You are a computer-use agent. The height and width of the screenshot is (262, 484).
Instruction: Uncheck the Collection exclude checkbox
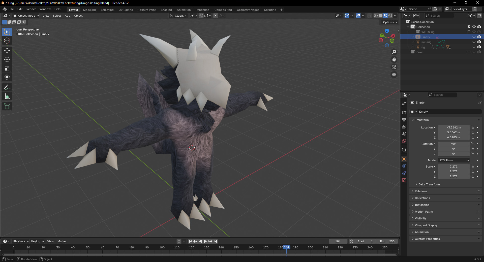tap(469, 27)
